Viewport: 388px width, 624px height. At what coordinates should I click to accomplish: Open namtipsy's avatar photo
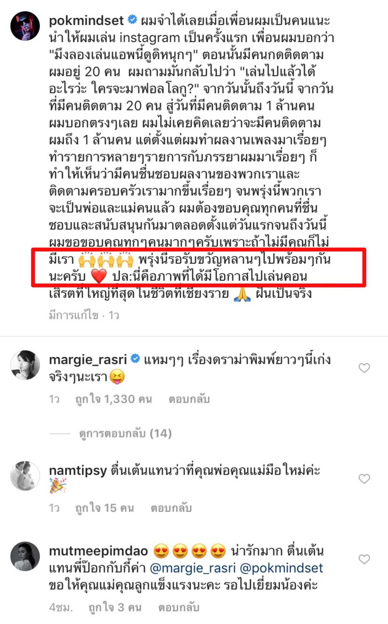click(25, 476)
